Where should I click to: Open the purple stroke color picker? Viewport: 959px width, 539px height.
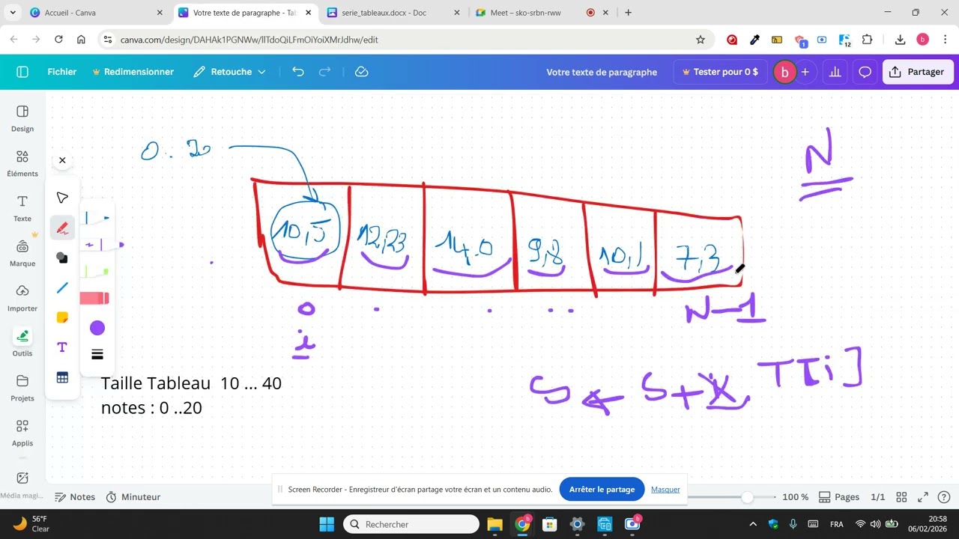97,328
